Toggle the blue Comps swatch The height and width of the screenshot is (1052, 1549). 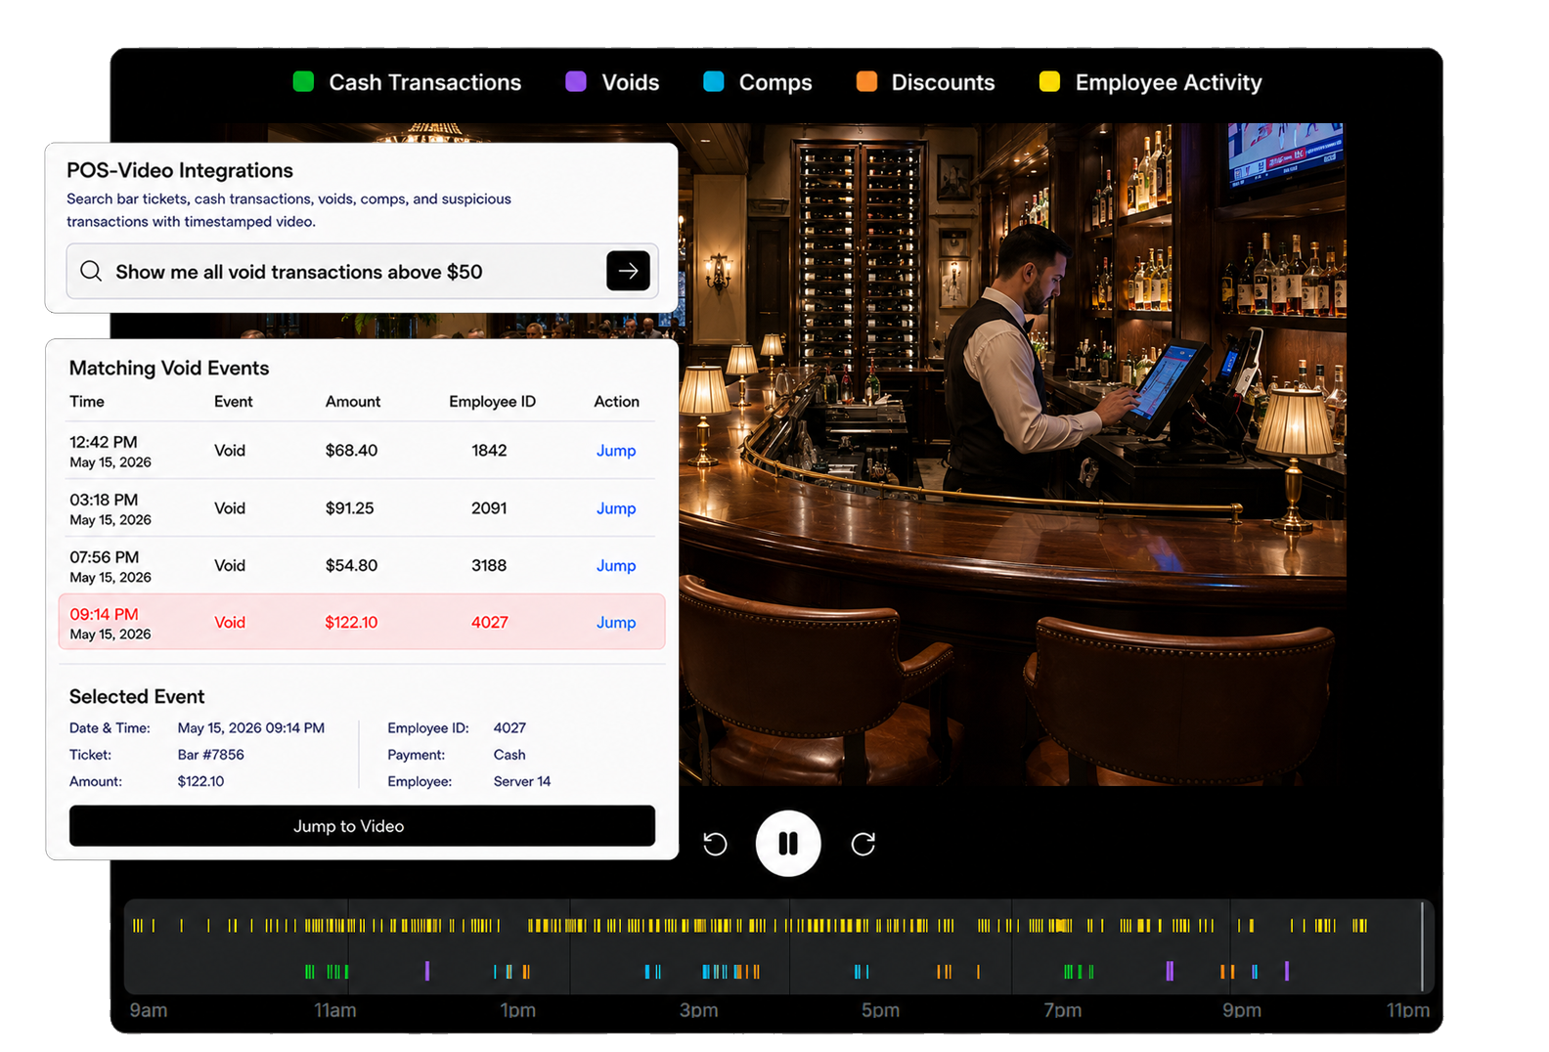714,81
